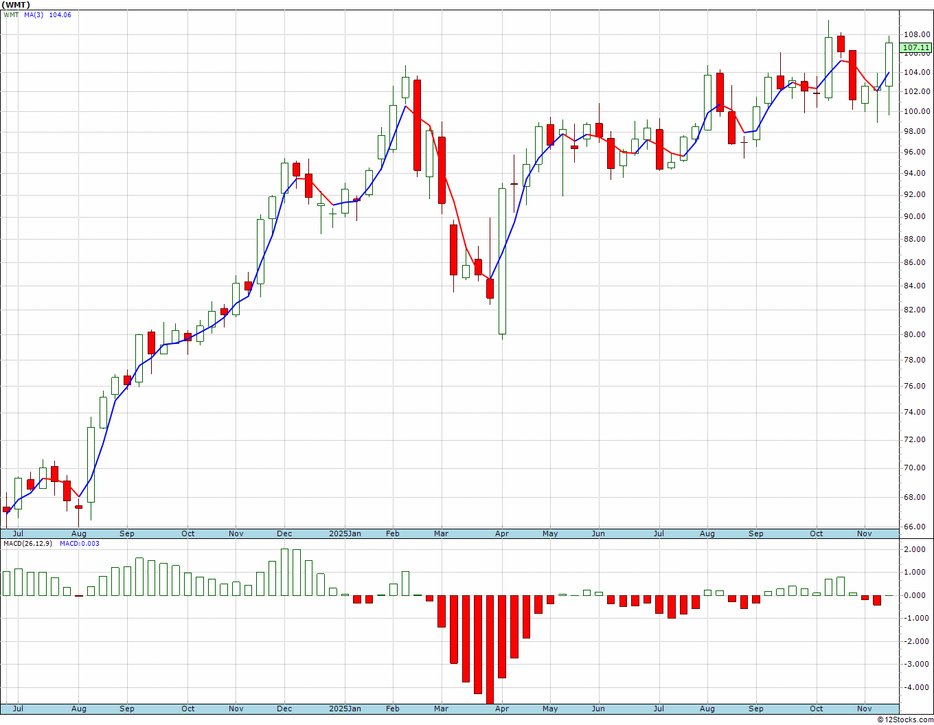Click the -3.000 MACD axis label
Screen dimensions: 934x725
click(x=917, y=664)
